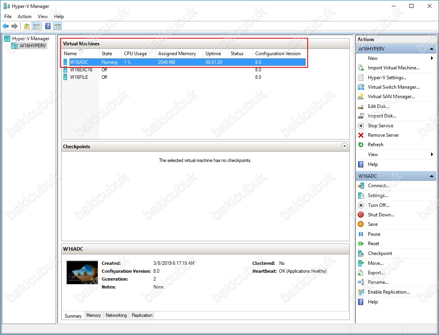Click the Inspect Disk icon
The image size is (439, 335).
[361, 116]
